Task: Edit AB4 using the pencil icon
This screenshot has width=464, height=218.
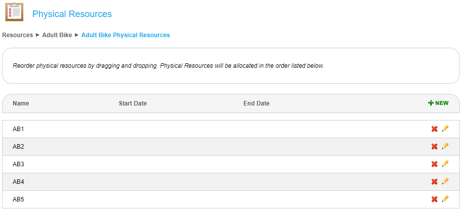Action: (445, 181)
